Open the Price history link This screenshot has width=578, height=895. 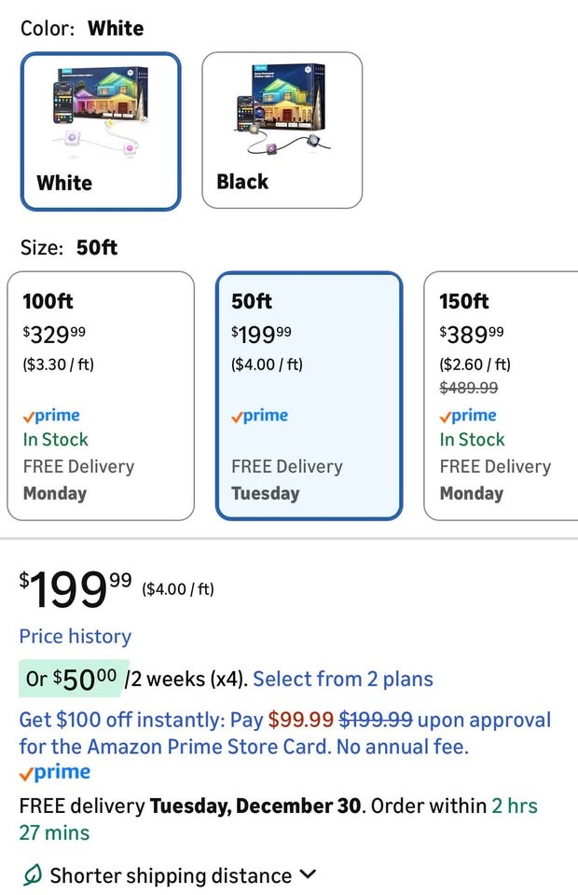pyautogui.click(x=76, y=637)
